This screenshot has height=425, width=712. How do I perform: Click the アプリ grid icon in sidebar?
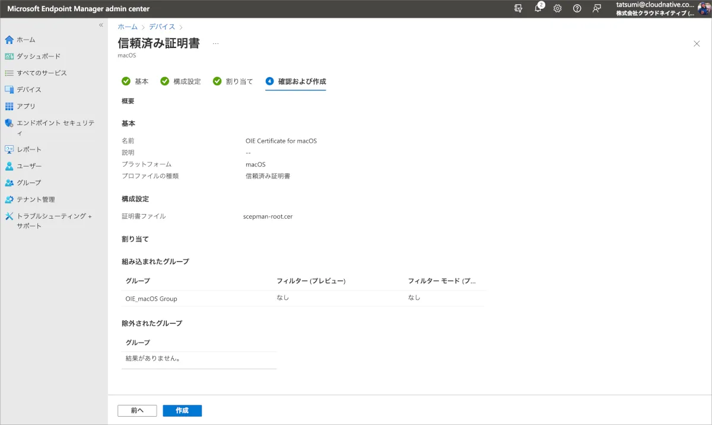(x=9, y=106)
